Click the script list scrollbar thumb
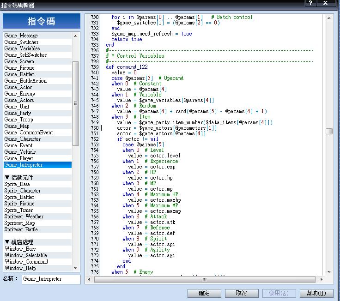Image resolution: width=340 pixels, height=301 pixels. [x=75, y=103]
